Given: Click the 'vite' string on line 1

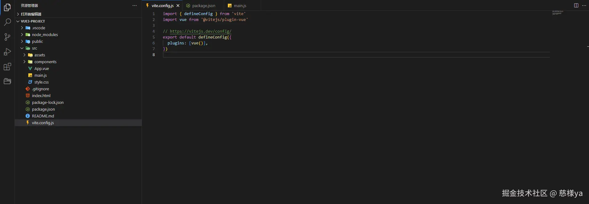Looking at the screenshot, I should (239, 14).
